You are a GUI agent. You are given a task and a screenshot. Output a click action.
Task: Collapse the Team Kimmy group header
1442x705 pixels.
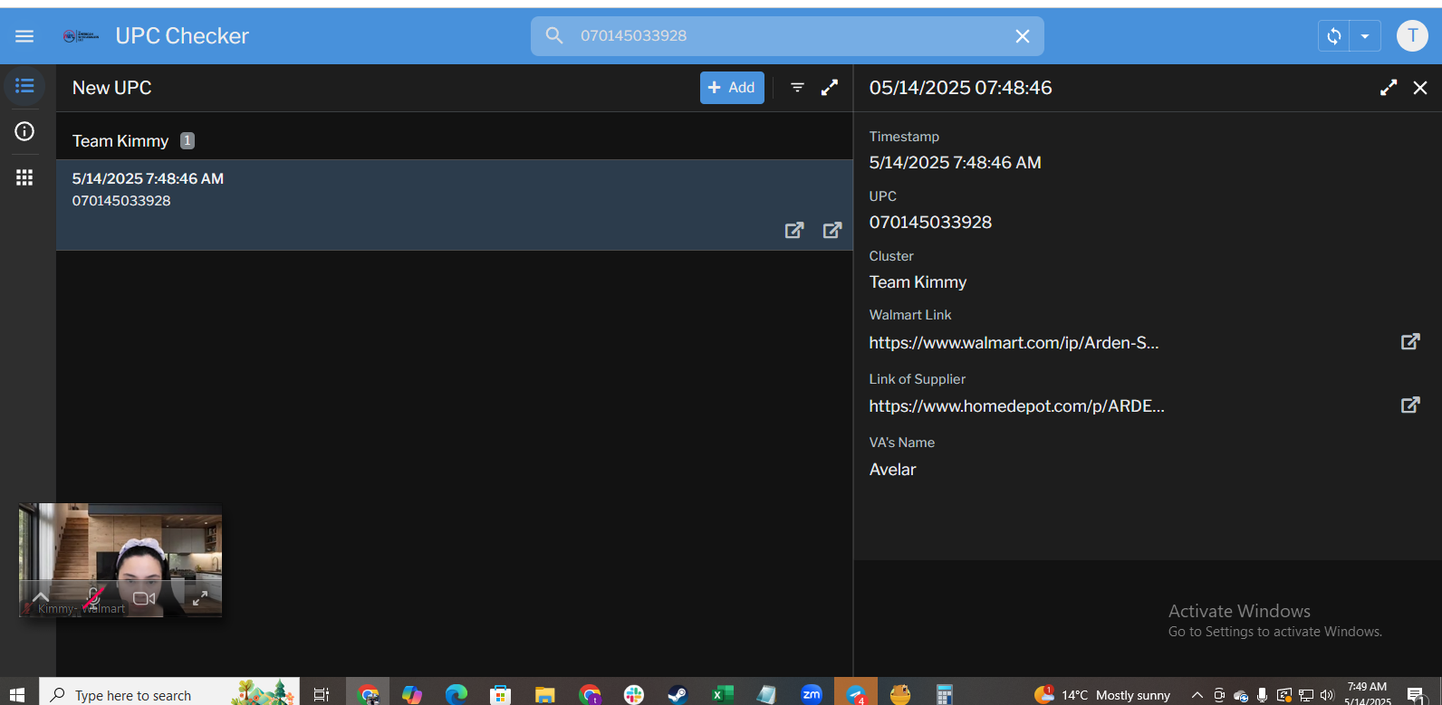click(120, 141)
